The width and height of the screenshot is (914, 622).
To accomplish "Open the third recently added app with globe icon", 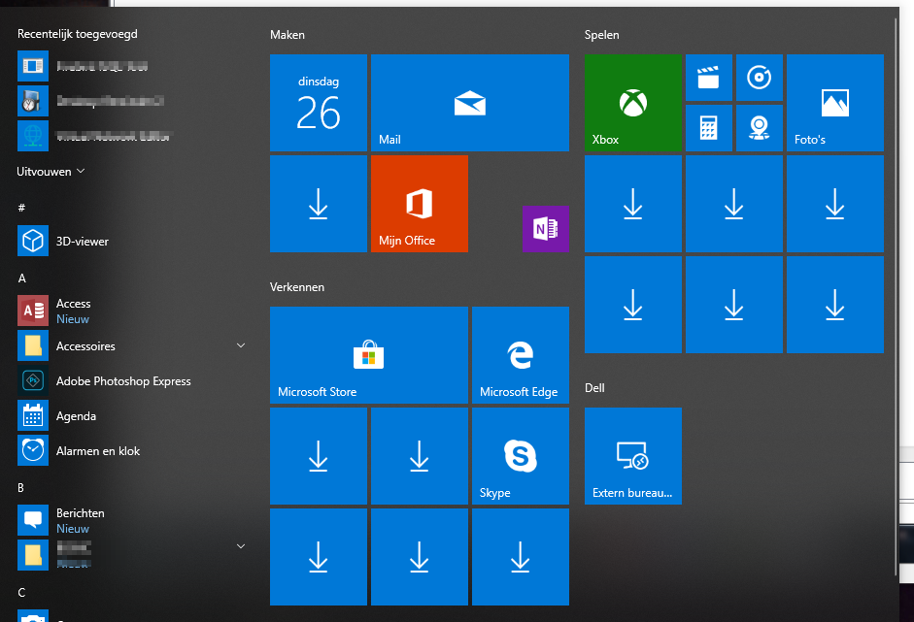I will coord(131,136).
